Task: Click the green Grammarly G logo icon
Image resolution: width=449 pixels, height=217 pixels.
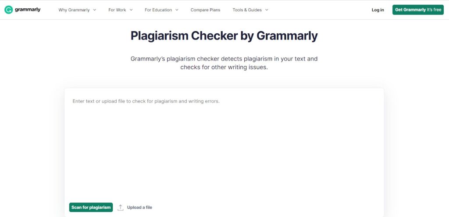Action: [9, 10]
